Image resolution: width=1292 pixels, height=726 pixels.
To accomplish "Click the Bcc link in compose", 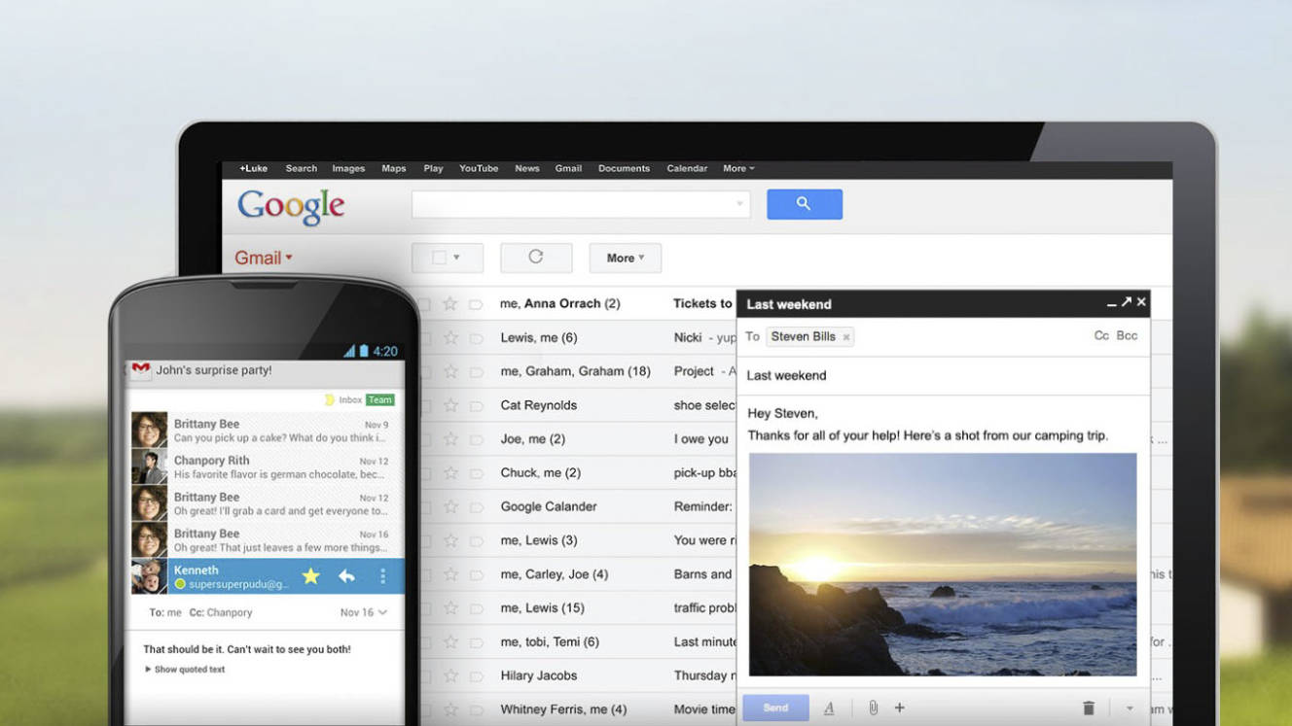I will [1127, 335].
